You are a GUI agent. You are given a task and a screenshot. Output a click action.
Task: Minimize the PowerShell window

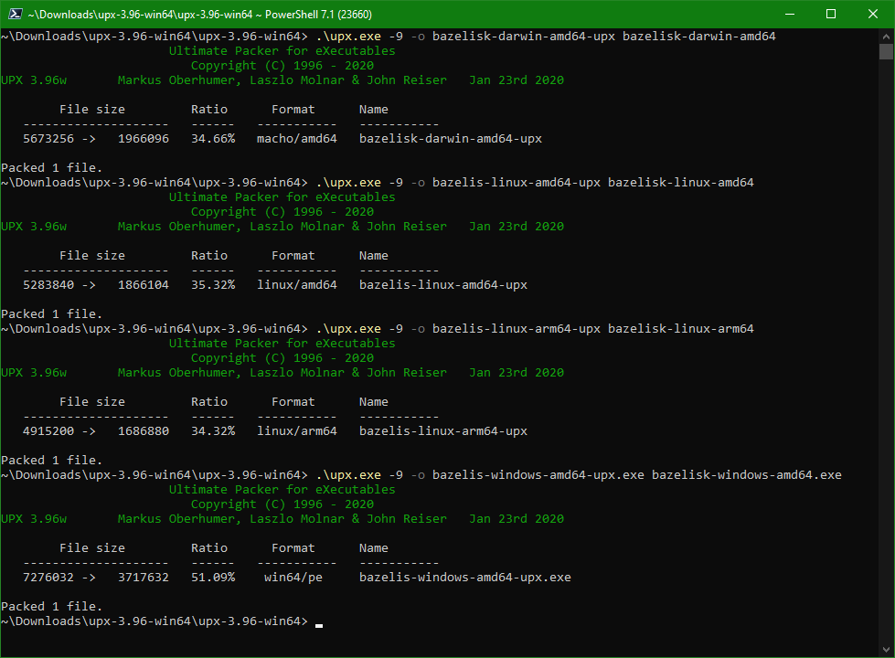tap(788, 14)
